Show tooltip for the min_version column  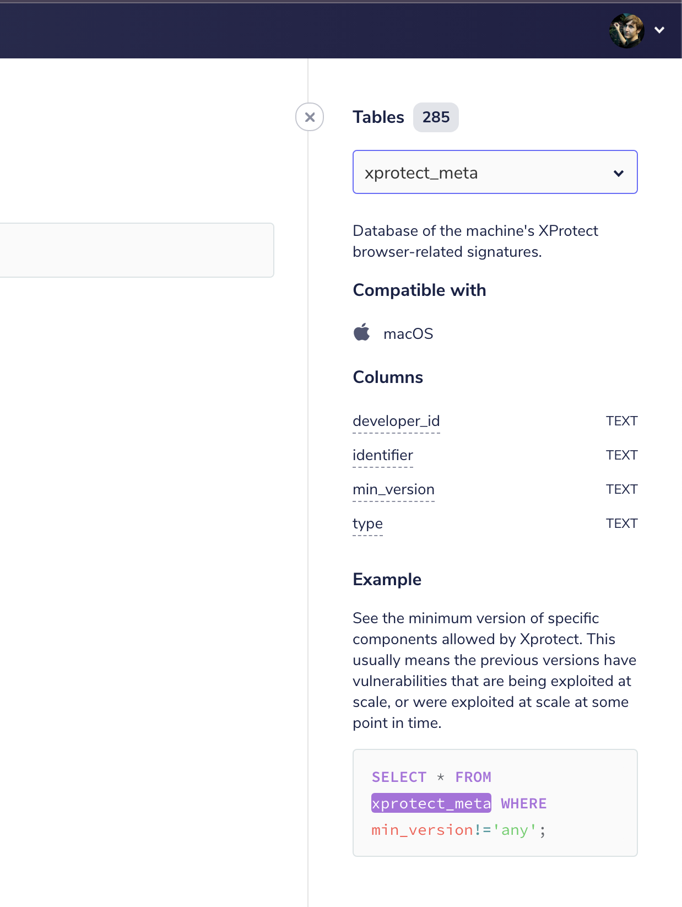[394, 489]
